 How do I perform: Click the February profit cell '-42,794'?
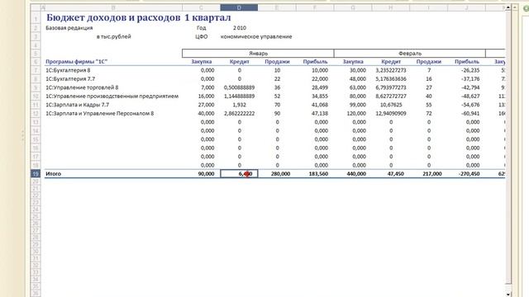[x=470, y=87]
